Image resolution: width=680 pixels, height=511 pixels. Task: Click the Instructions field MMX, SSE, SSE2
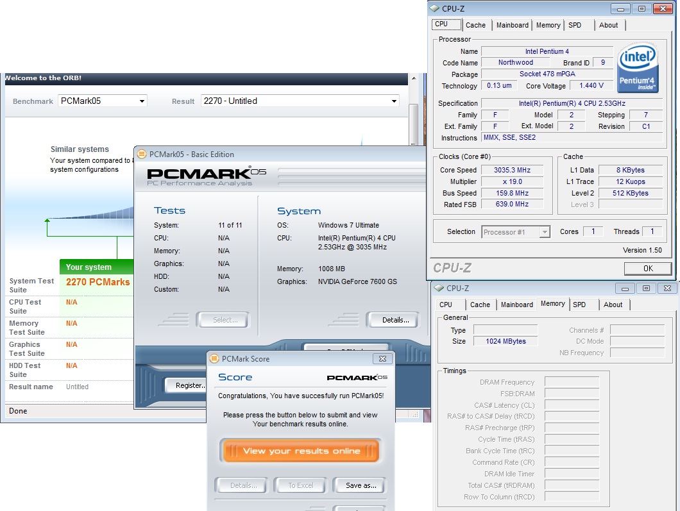572,137
